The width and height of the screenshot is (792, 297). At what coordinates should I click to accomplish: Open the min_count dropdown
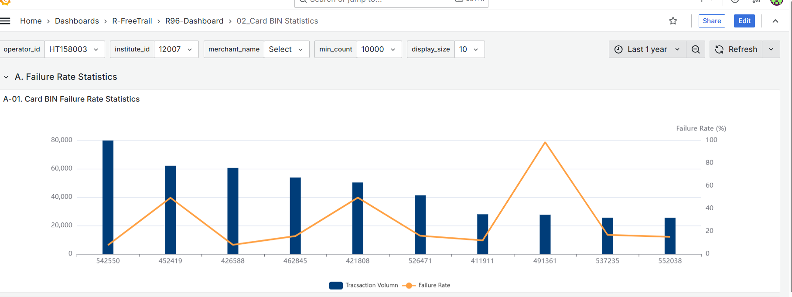[x=379, y=49]
